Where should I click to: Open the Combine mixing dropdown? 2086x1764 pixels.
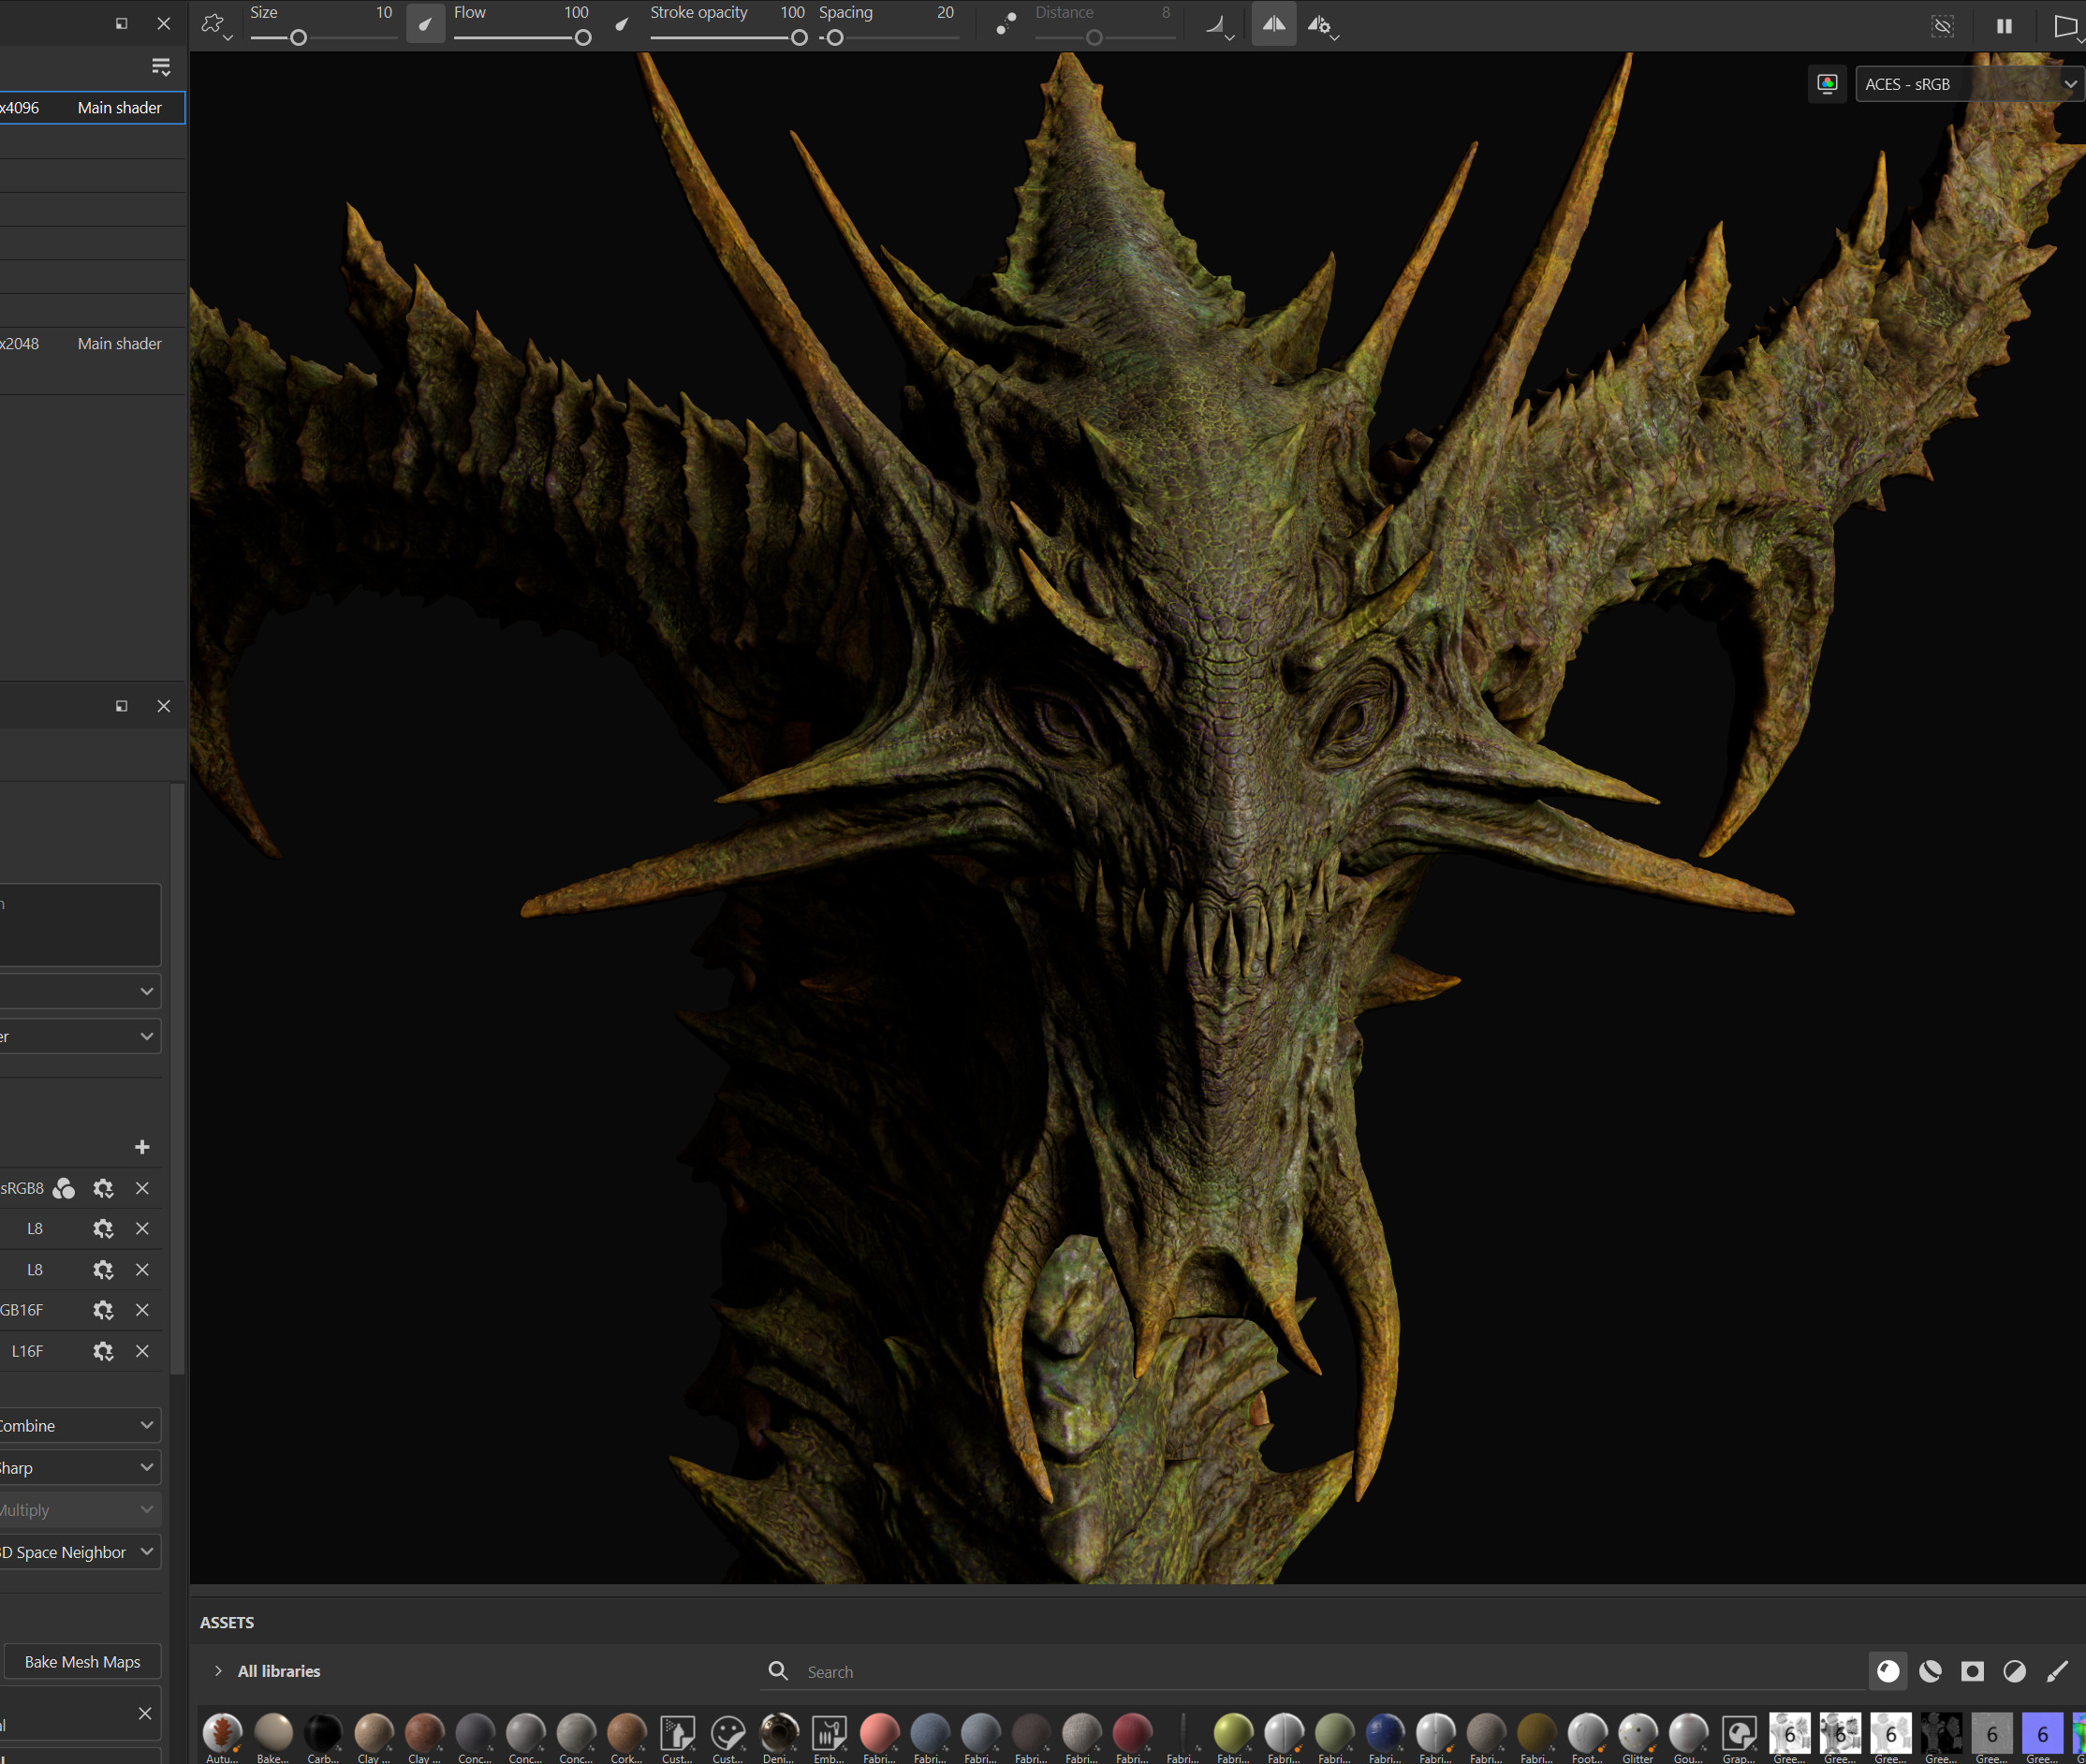80,1425
